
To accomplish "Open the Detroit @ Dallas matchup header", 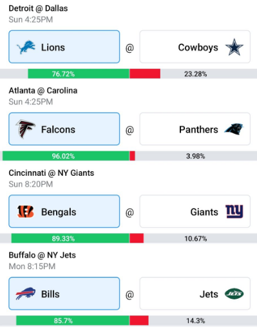I will tap(38, 8).
